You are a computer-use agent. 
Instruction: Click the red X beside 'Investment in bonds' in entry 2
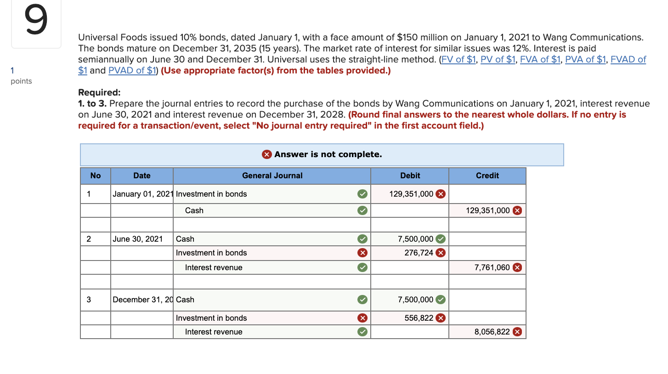(x=362, y=253)
